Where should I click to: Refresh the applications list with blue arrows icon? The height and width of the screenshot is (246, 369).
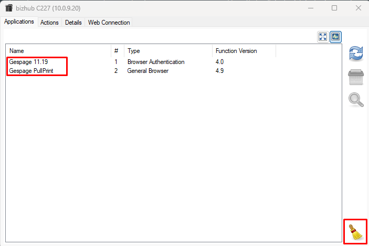[356, 53]
